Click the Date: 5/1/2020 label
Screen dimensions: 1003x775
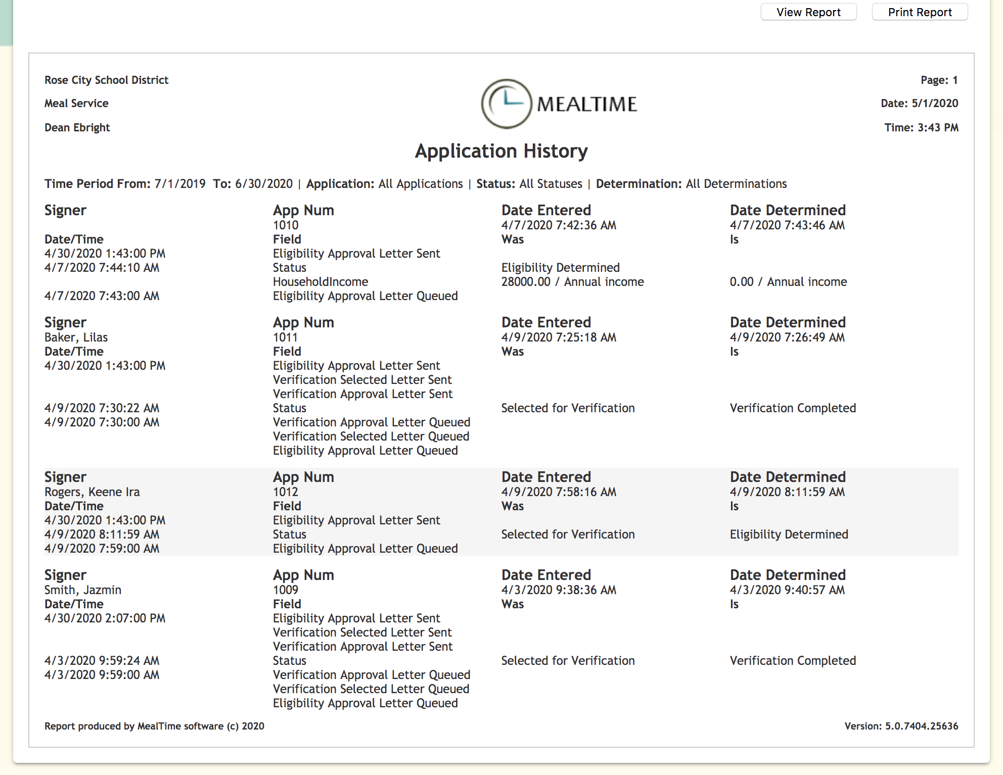919,103
